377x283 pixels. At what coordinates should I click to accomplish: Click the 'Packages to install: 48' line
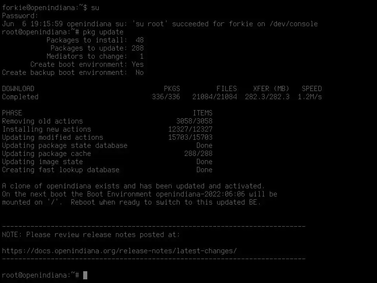click(95, 40)
